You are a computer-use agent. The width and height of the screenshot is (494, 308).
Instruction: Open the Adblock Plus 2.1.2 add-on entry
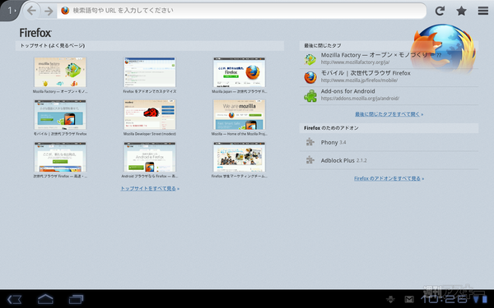pyautogui.click(x=389, y=160)
